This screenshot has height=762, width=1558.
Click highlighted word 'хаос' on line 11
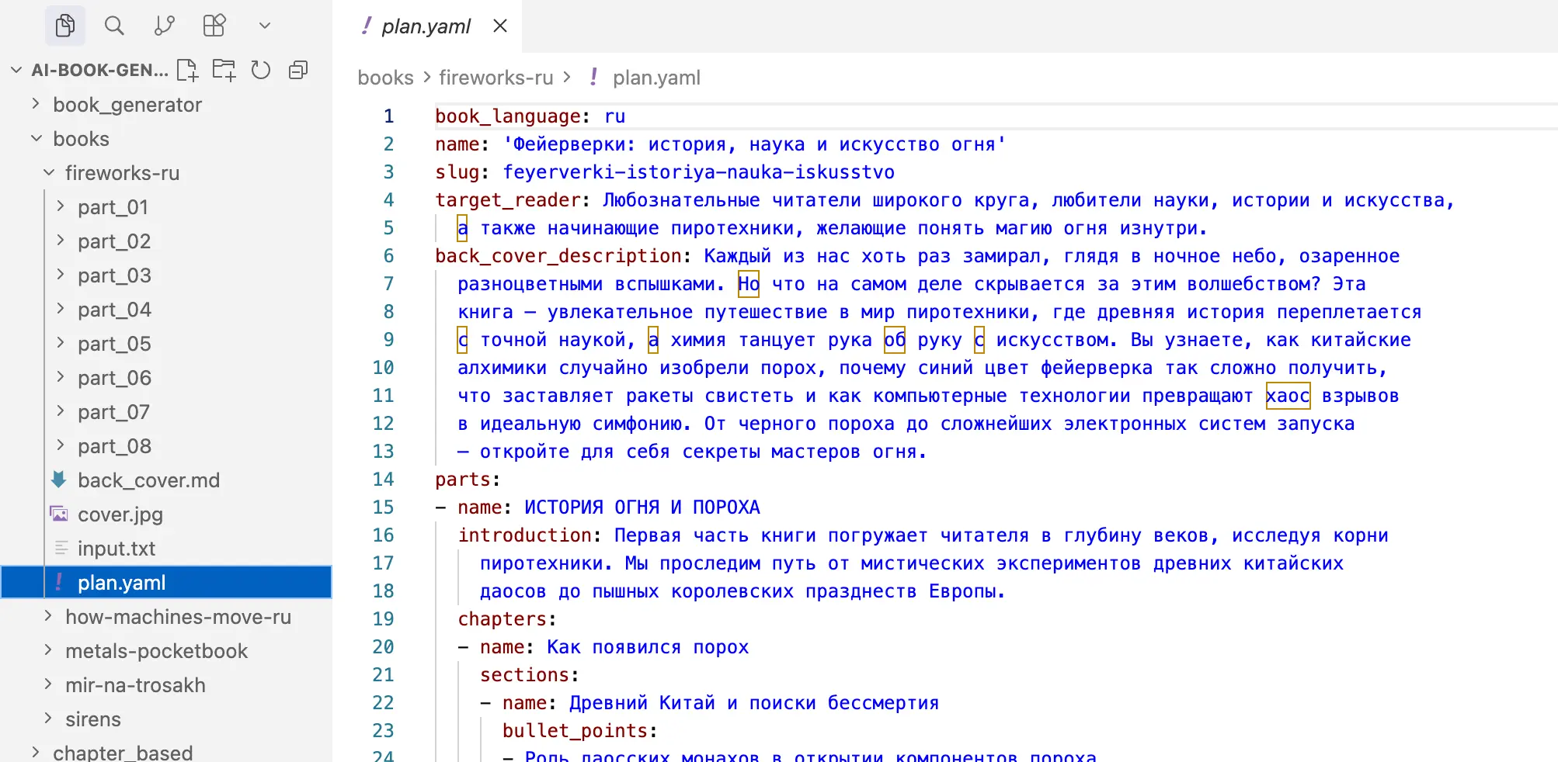[x=1288, y=396]
